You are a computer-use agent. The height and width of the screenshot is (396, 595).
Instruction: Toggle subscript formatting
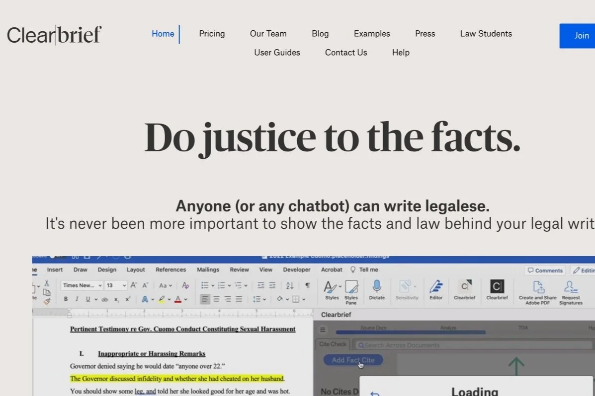[x=116, y=299]
